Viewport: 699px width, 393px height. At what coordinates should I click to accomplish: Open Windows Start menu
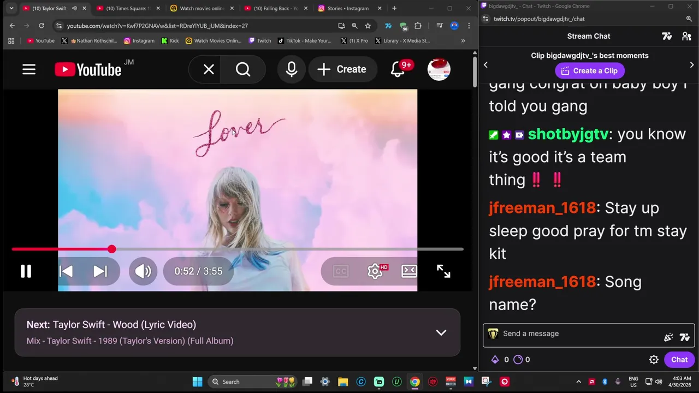(x=198, y=382)
